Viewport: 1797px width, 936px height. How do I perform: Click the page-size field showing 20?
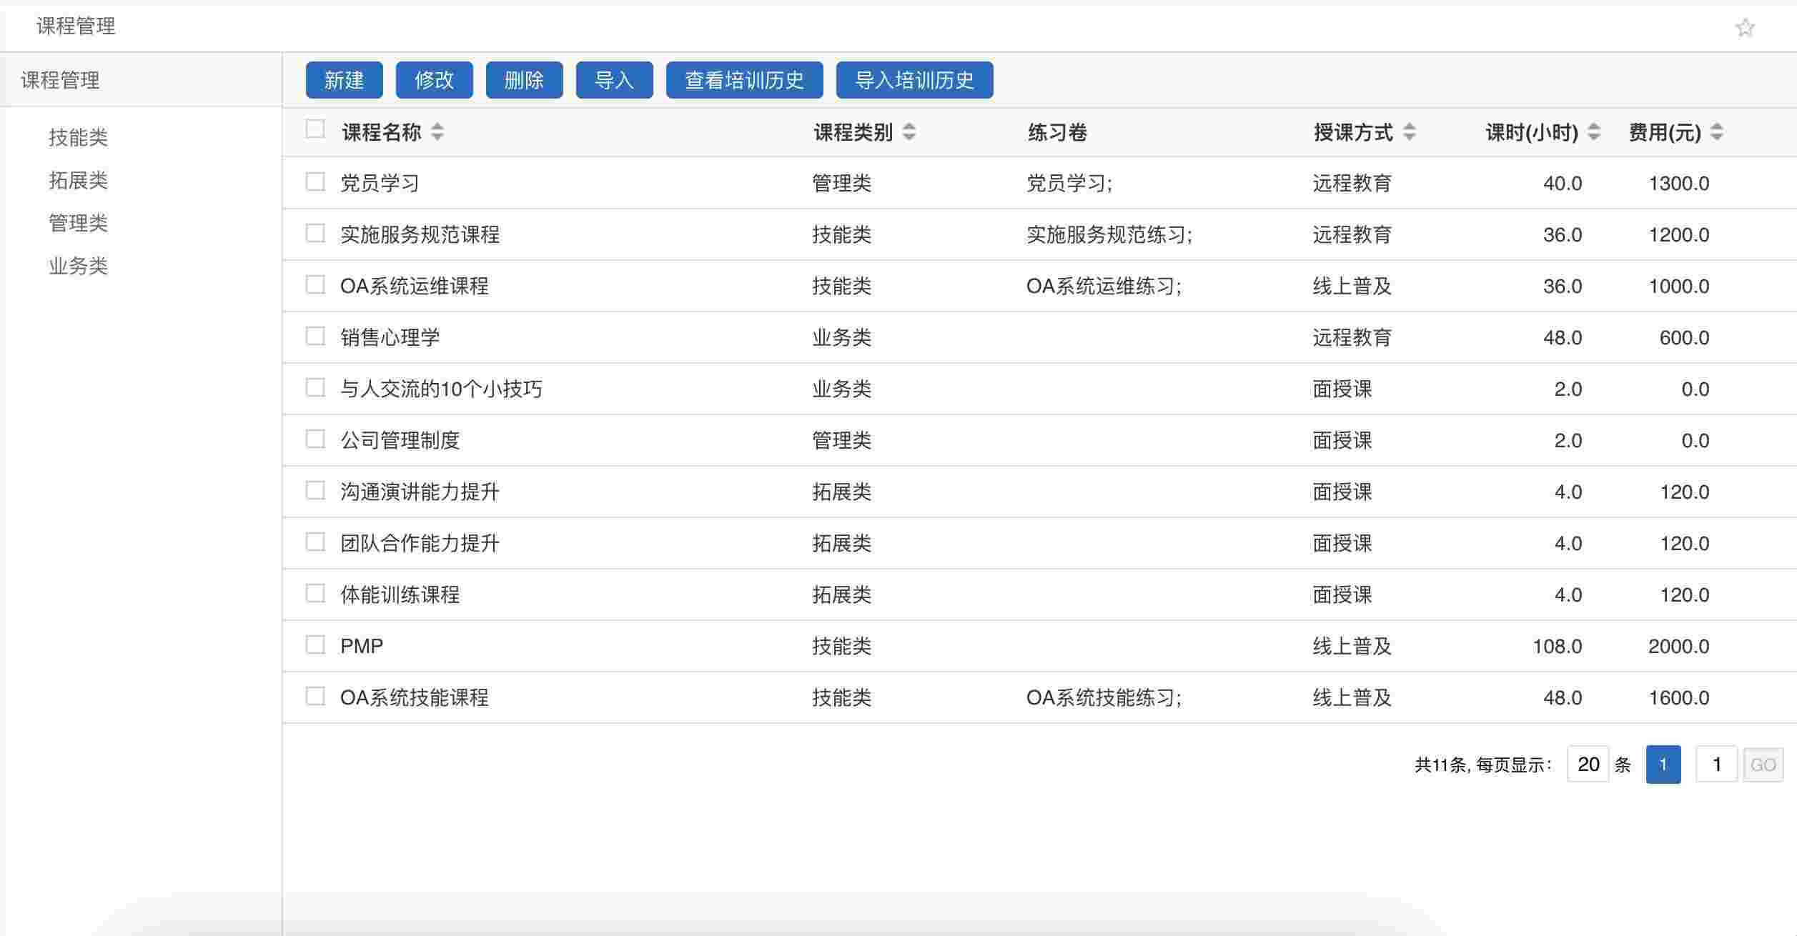point(1588,765)
